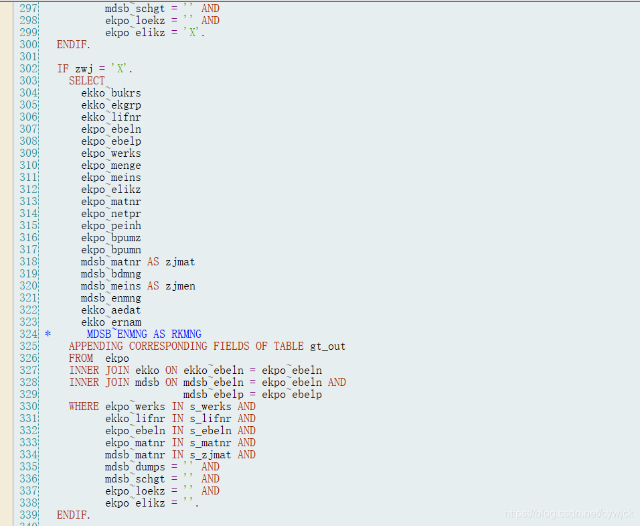Click field ekpo~bpumn on line 317
This screenshot has height=526, width=640.
[111, 249]
